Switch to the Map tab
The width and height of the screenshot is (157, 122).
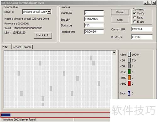pyautogui.click(x=5, y=47)
